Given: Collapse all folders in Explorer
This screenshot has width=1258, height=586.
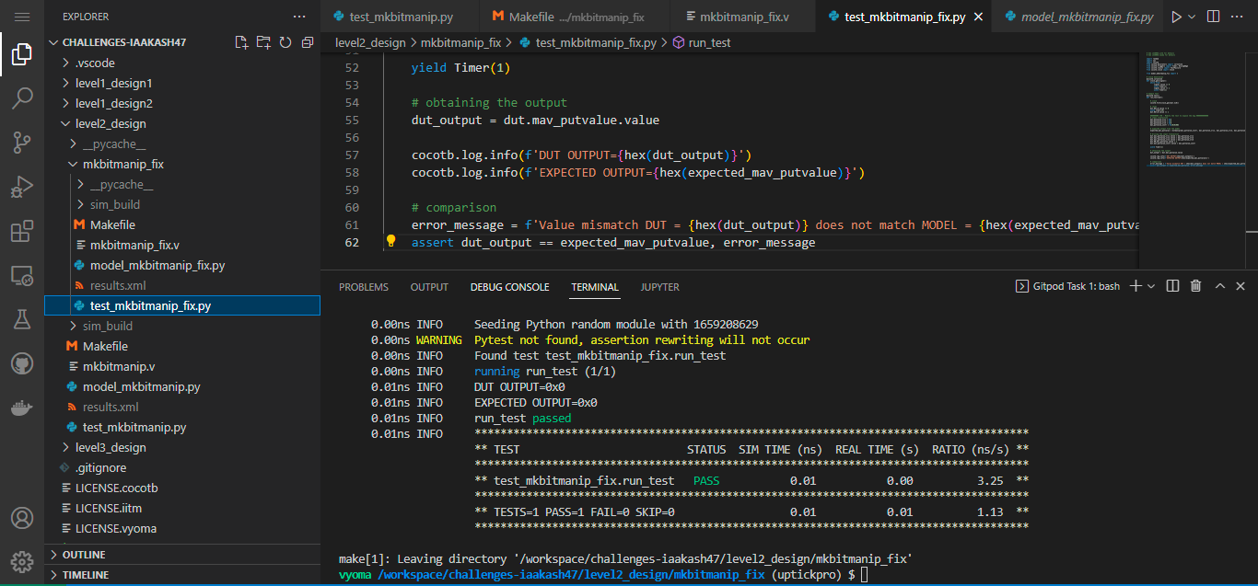Looking at the screenshot, I should click(308, 42).
